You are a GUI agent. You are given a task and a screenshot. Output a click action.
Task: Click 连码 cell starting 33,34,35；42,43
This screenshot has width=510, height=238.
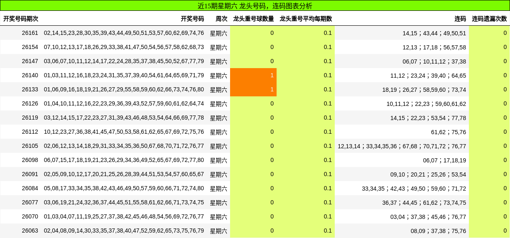tap(414, 189)
